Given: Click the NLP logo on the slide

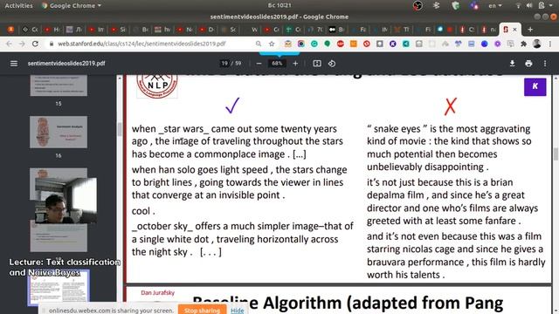Looking at the screenshot, I should pyautogui.click(x=157, y=85).
